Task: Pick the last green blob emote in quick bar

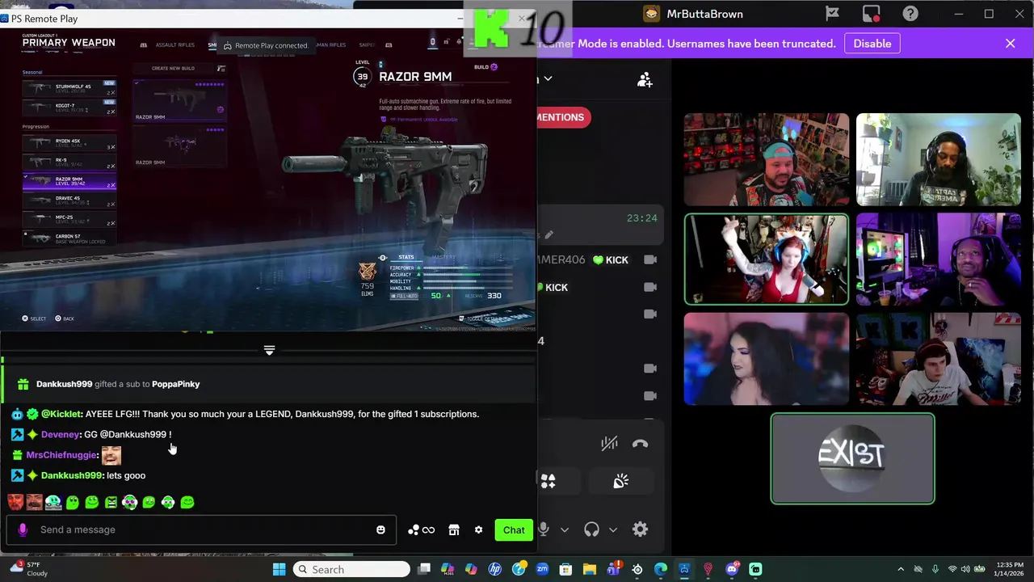Action: [187, 502]
